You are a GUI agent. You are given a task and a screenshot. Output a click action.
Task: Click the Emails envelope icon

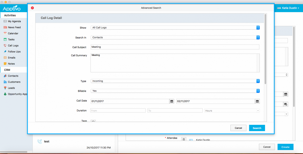click(5, 58)
